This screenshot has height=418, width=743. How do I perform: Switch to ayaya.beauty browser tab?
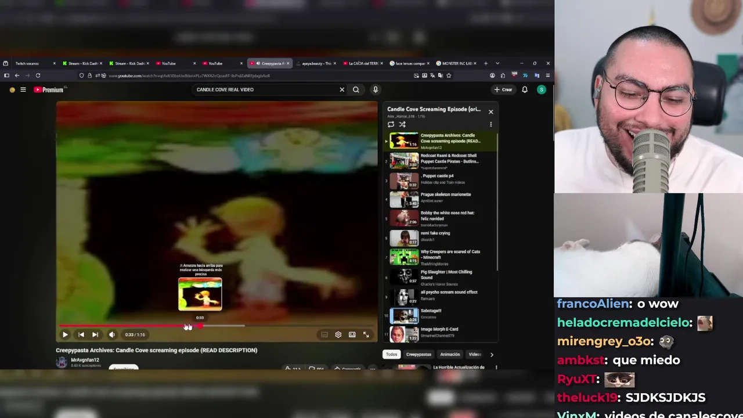pos(316,63)
